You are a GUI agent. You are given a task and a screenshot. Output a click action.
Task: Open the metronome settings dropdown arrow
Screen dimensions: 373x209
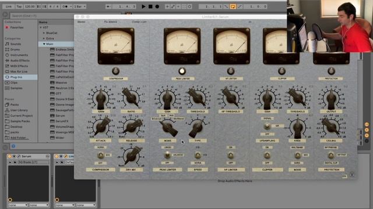click(x=71, y=6)
